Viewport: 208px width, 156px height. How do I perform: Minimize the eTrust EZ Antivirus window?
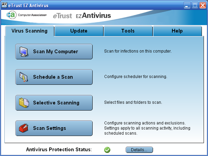click(187, 5)
